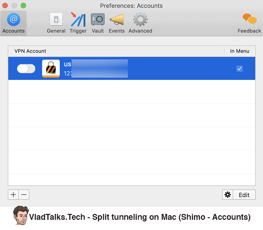Open the Accounts preferences pane

coord(13,23)
